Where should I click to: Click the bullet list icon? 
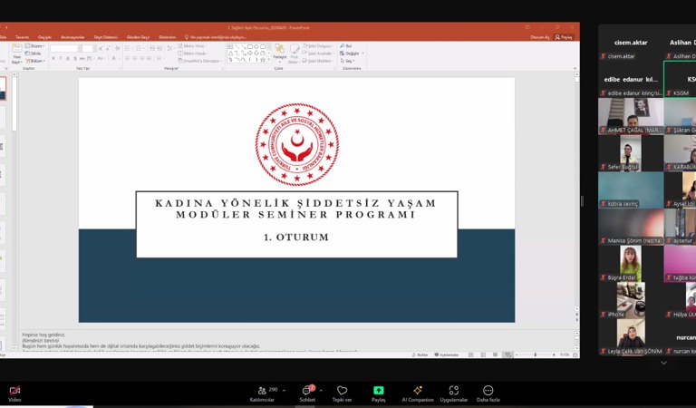pos(128,48)
